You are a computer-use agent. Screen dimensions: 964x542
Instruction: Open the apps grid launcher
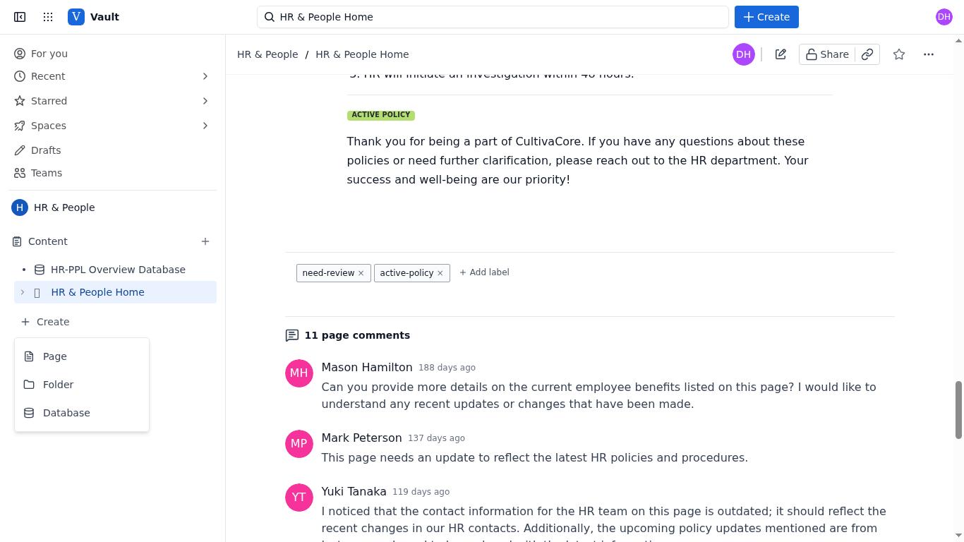tap(48, 17)
